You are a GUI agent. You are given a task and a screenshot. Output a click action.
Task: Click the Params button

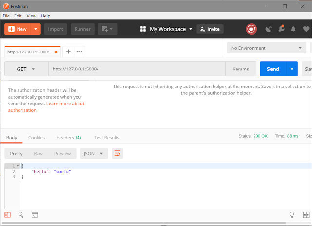(241, 69)
